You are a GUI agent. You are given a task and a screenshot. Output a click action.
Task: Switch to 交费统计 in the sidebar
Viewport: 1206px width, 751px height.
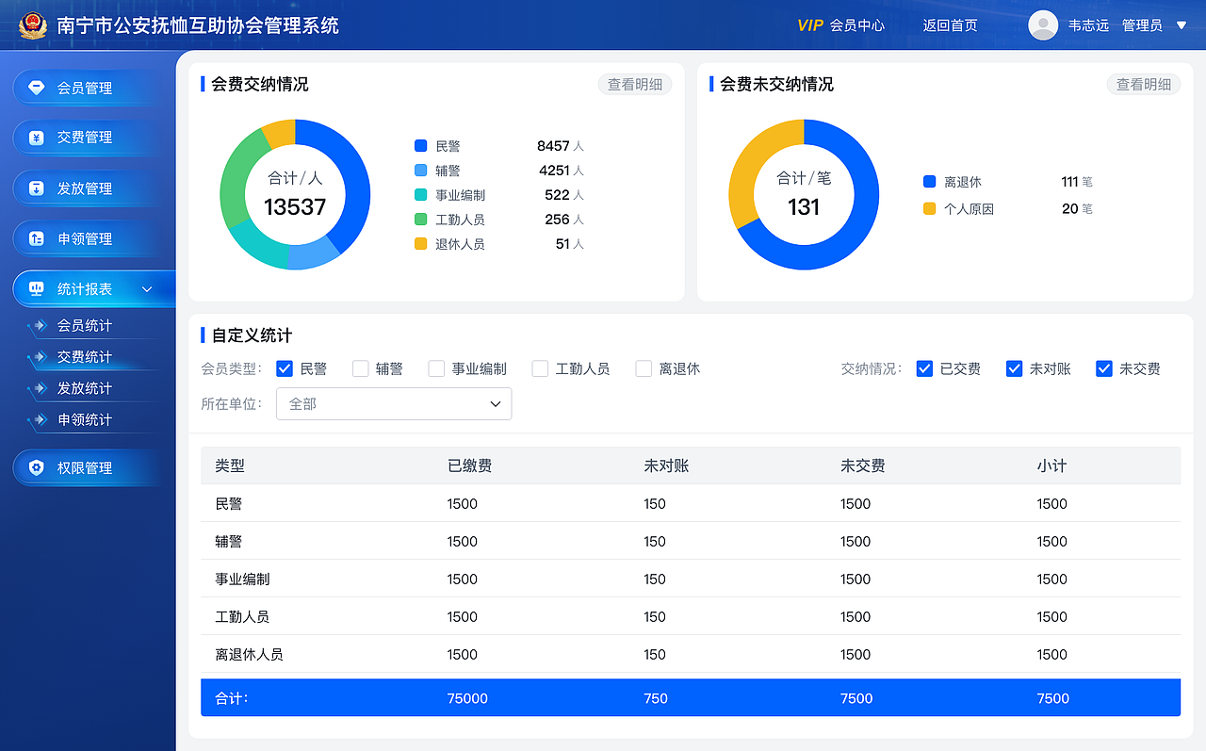(x=84, y=358)
